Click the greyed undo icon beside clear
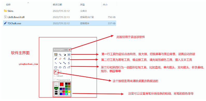Image resolution: width=206 pixels, height=101 pixels. pos(60,71)
